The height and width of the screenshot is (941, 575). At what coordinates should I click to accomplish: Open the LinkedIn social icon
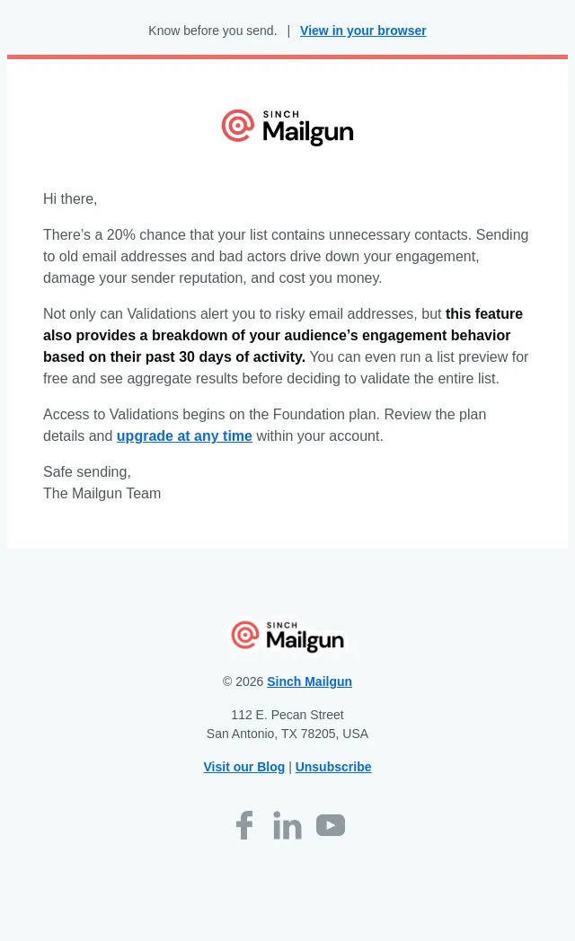click(x=287, y=825)
